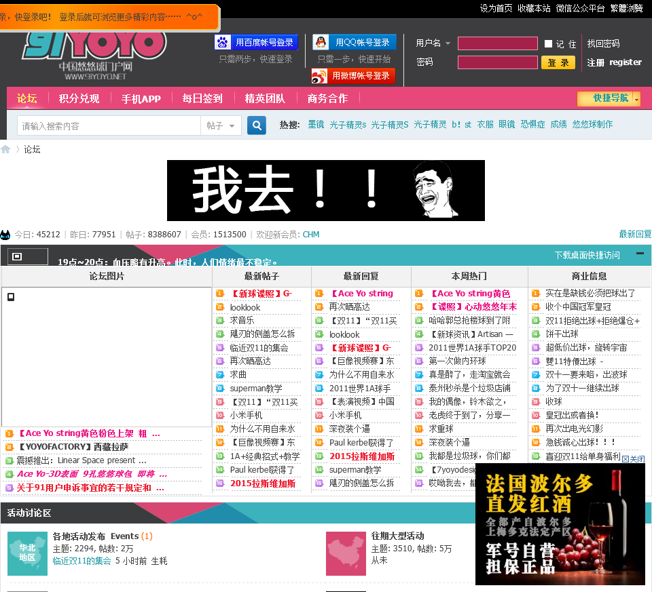652x592 pixels.
Task: Click the black cat statistics icon
Action: pyautogui.click(x=5, y=235)
